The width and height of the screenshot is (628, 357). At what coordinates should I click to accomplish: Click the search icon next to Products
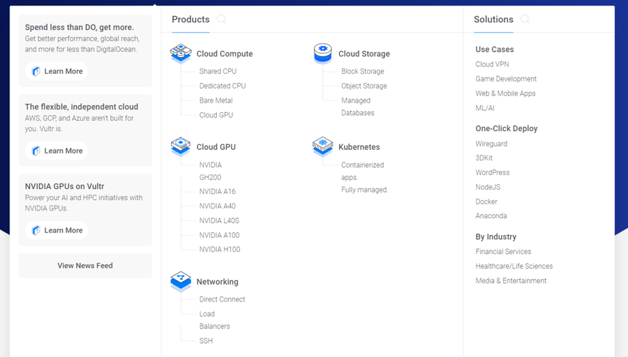pyautogui.click(x=221, y=20)
